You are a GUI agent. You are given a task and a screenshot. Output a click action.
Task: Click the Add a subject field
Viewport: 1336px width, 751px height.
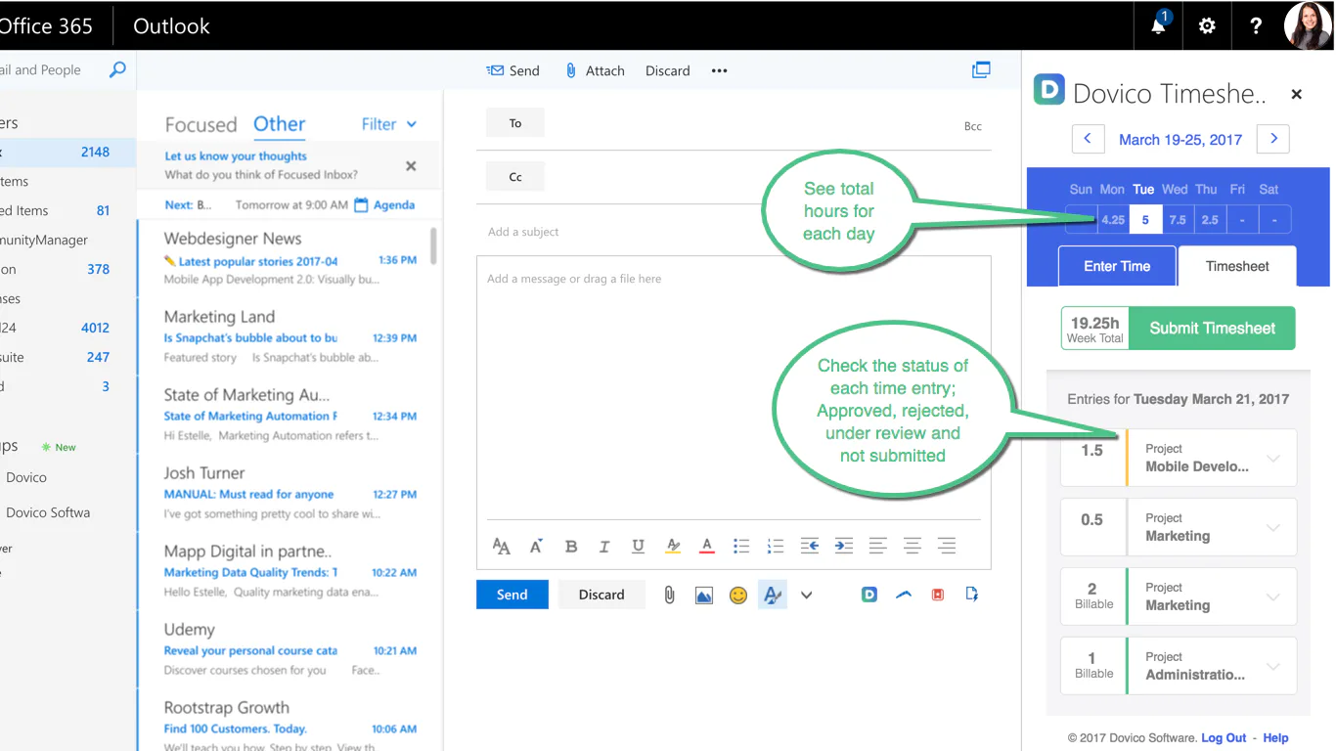point(734,232)
